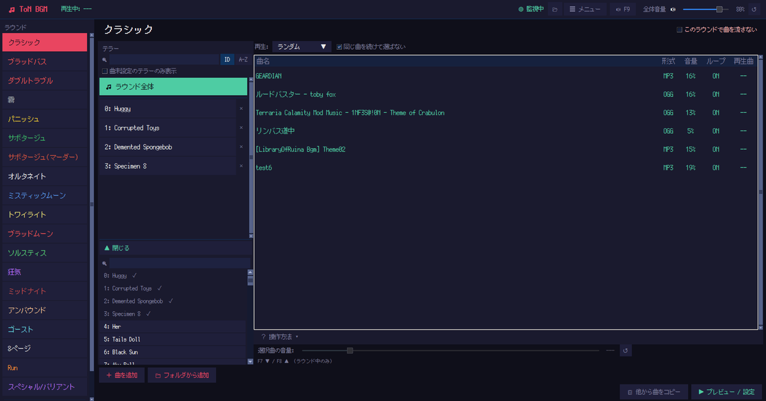This screenshot has height=401, width=766.
Task: Click the lower terror list scroll-down arrow
Action: [x=250, y=361]
